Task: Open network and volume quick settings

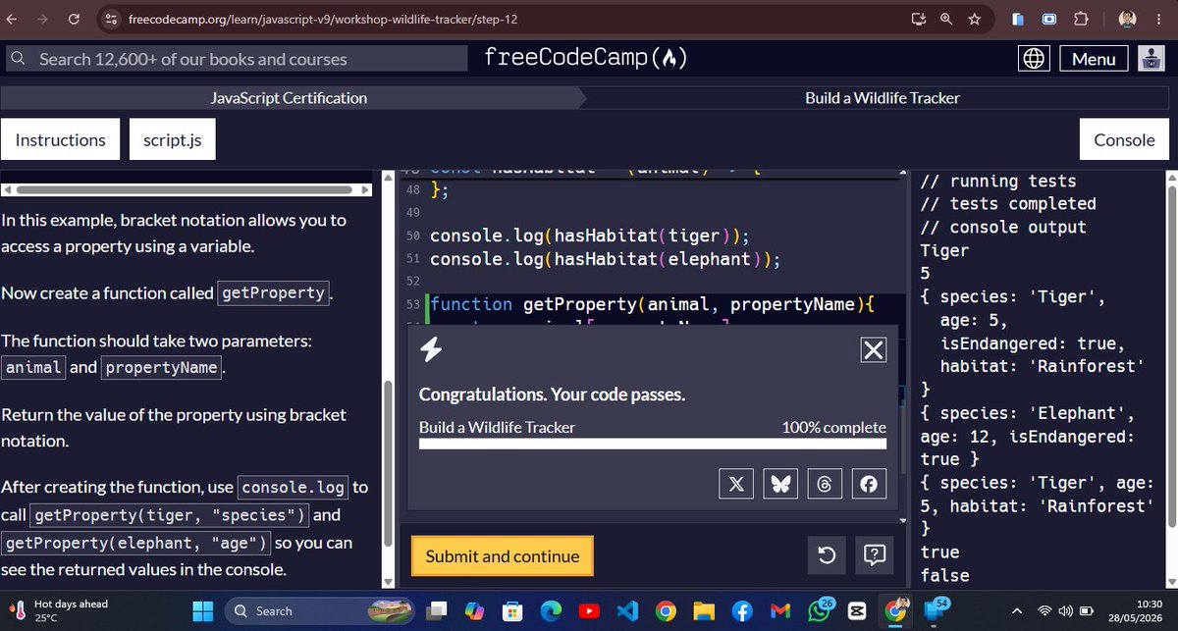Action: click(1064, 611)
